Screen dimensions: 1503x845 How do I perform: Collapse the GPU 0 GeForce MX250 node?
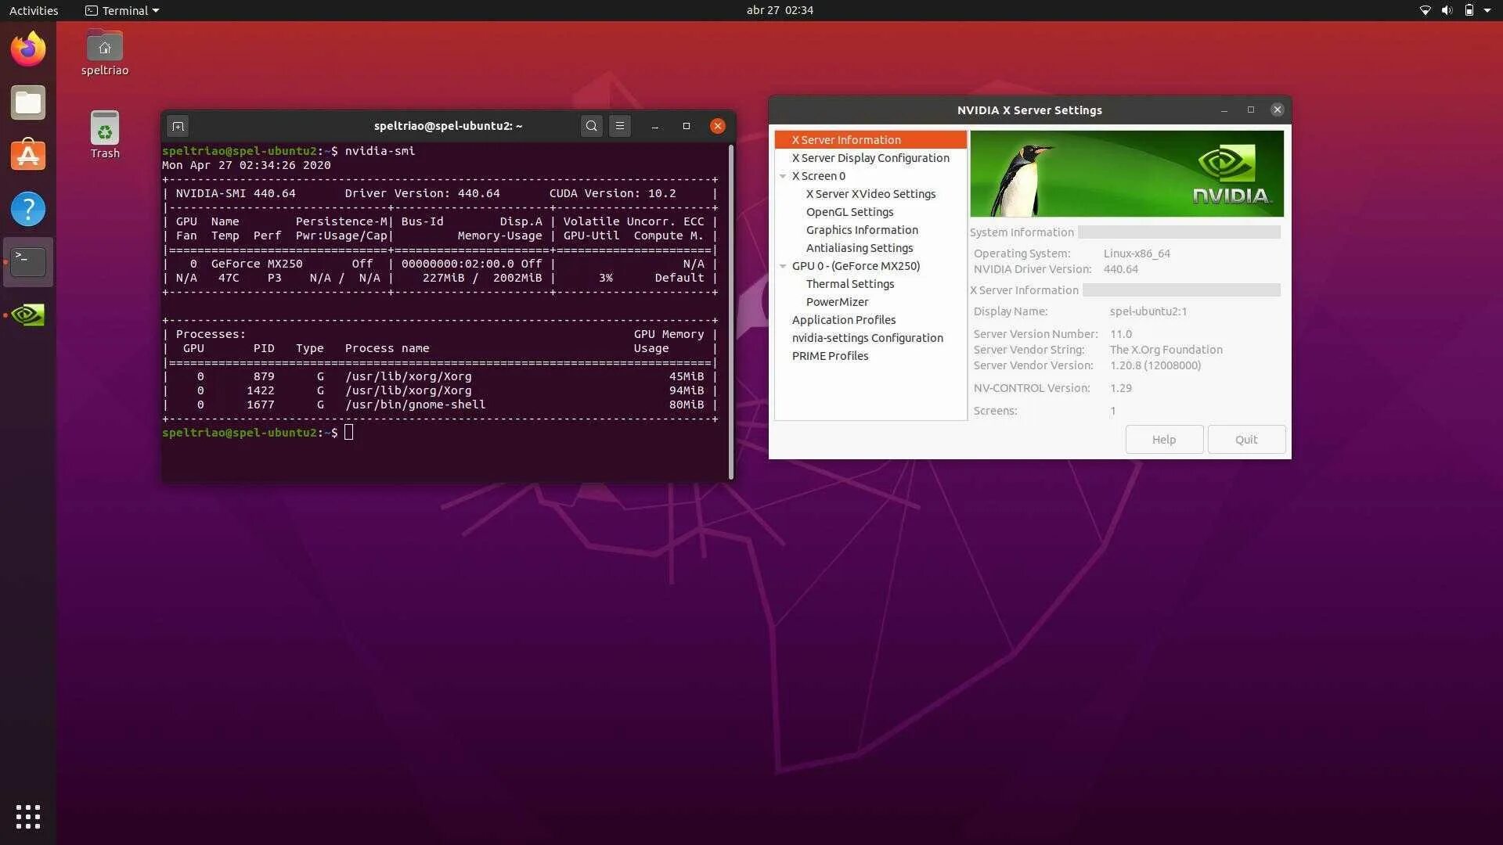[783, 266]
